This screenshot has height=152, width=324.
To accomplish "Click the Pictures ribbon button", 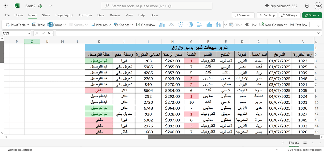I will [99, 25].
